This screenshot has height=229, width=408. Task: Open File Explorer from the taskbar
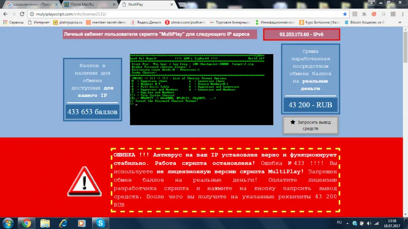pyautogui.click(x=45, y=223)
